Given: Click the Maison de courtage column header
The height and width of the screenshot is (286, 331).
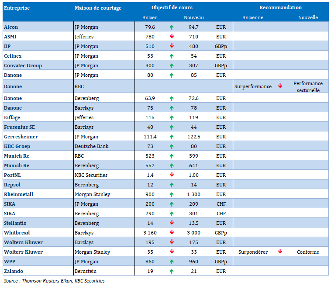Looking at the screenshot, I should (x=98, y=8).
